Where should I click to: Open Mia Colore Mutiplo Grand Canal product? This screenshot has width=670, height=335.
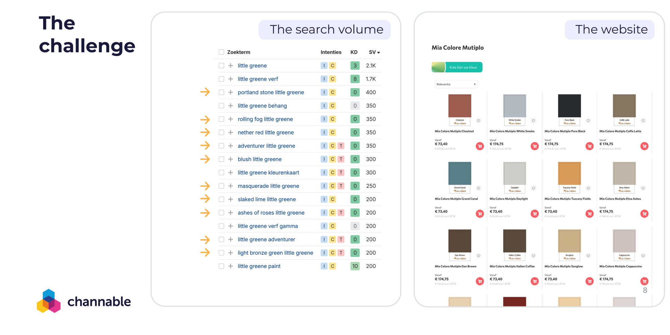pos(456,199)
